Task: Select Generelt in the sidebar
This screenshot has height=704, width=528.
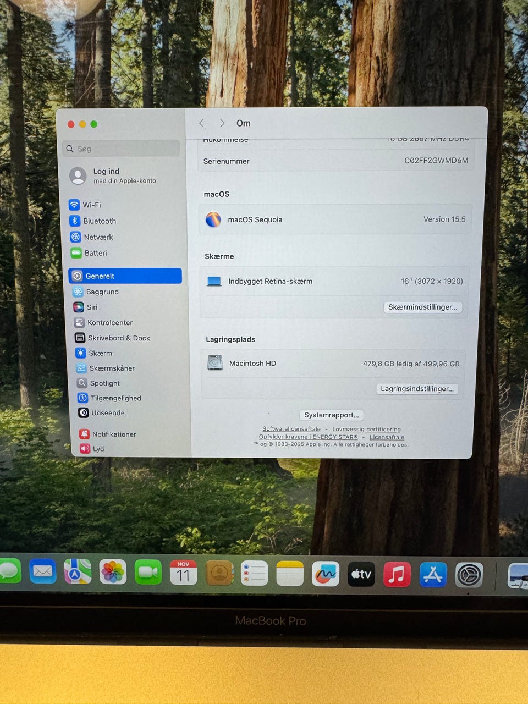Action: click(x=125, y=276)
